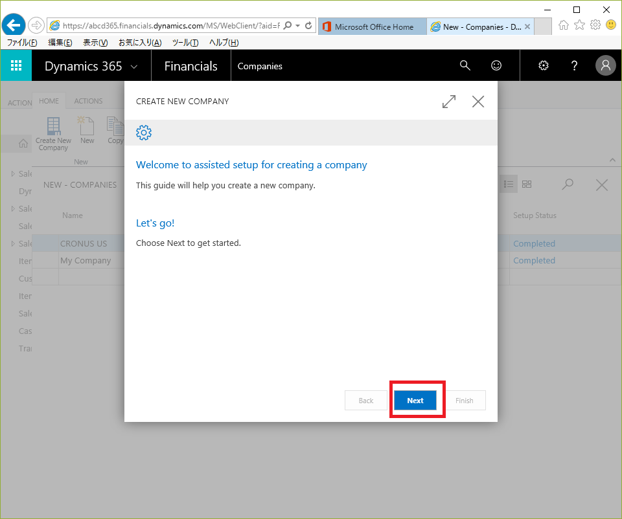Image resolution: width=622 pixels, height=519 pixels.
Task: Open a new browser tab
Action: click(x=543, y=27)
